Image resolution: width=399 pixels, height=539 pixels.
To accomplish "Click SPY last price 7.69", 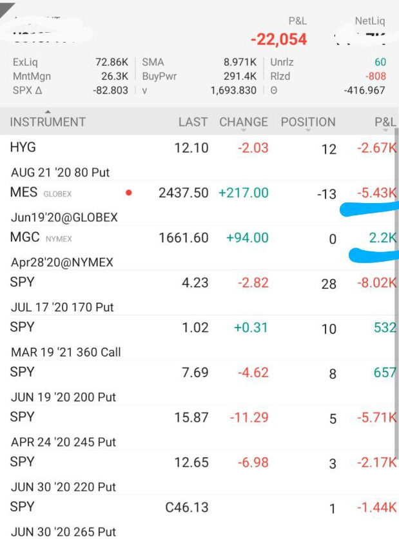I will 195,373.
